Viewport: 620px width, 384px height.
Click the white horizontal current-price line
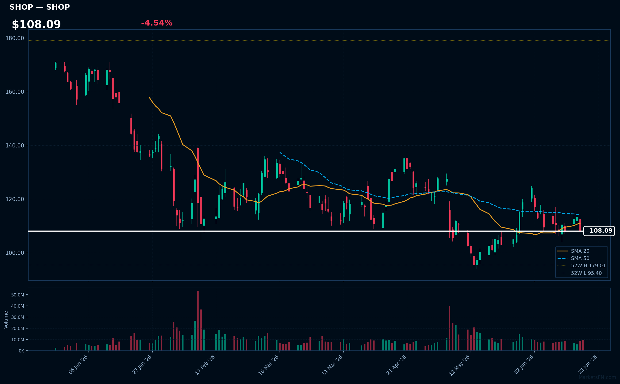306,231
